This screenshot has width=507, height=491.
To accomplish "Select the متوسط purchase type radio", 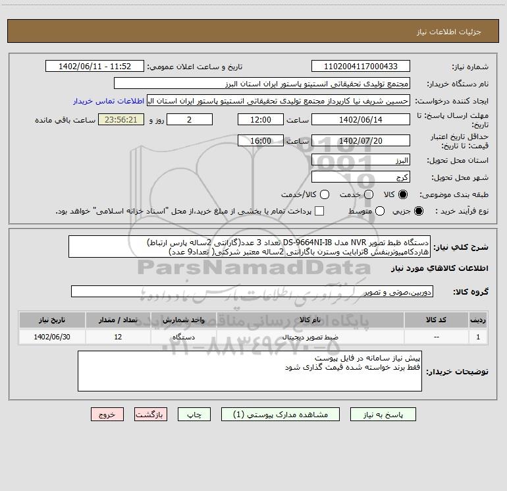I will (x=380, y=211).
